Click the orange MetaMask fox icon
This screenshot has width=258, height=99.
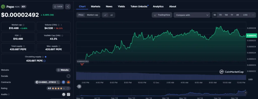pyautogui.click(x=69, y=82)
